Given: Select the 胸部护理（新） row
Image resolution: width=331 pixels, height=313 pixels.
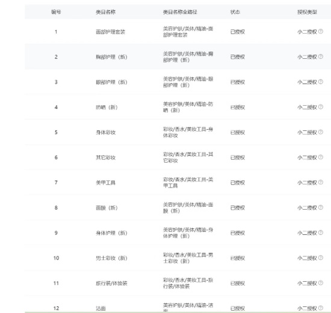Looking at the screenshot, I should tap(178, 57).
